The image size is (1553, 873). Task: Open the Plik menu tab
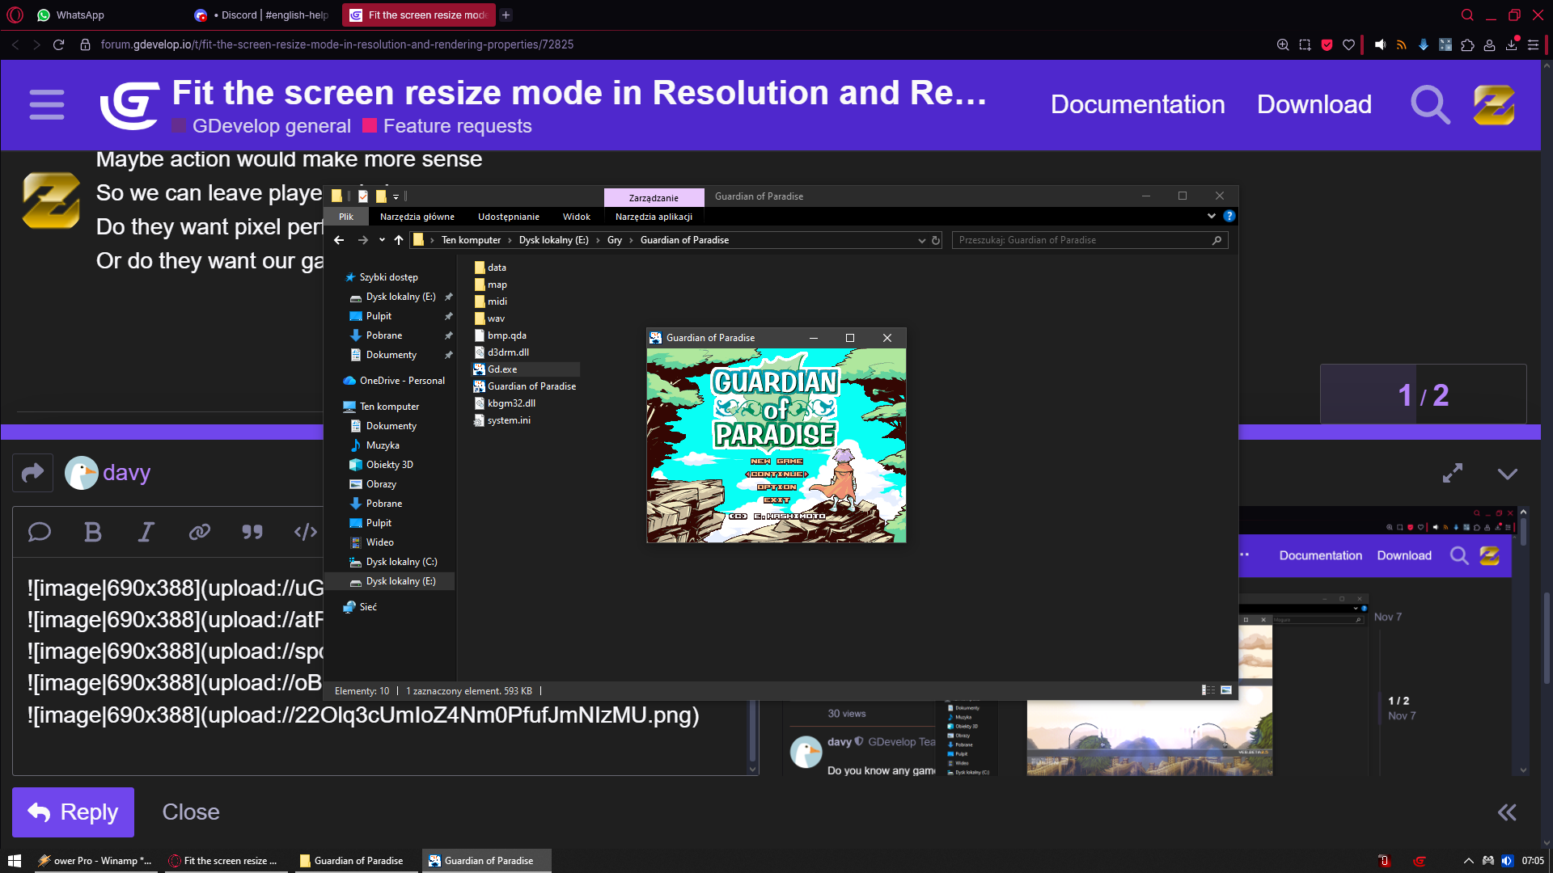(346, 217)
